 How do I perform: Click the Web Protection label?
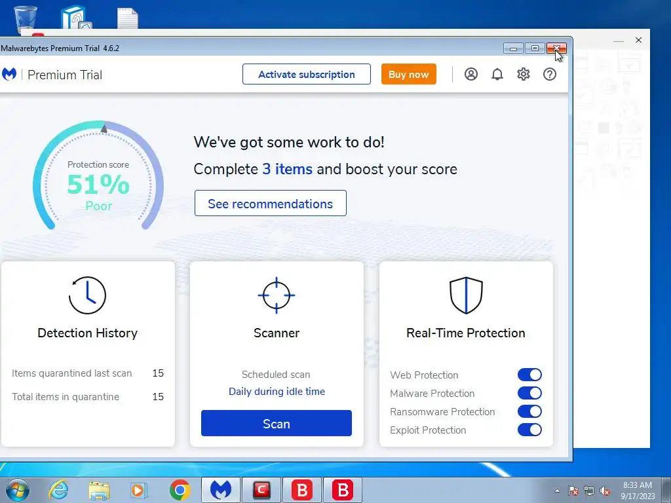pos(424,375)
